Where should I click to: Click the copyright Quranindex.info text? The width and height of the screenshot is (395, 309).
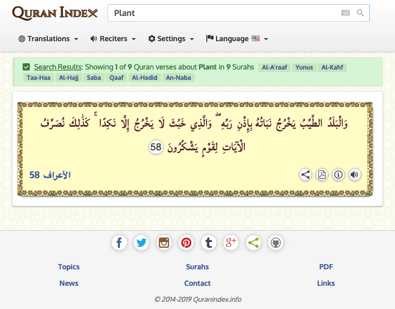tap(197, 299)
